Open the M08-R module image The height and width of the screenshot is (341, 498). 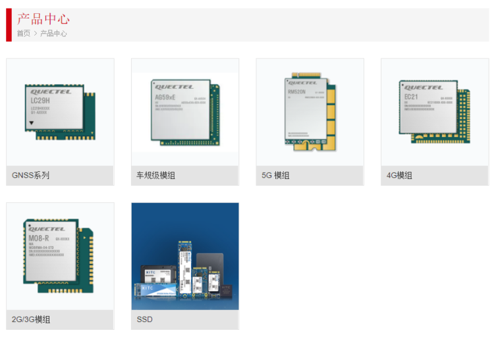60,256
